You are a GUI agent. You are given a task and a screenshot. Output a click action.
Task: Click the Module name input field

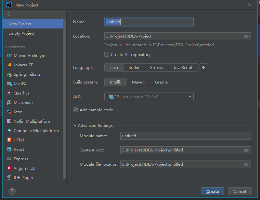(185, 136)
